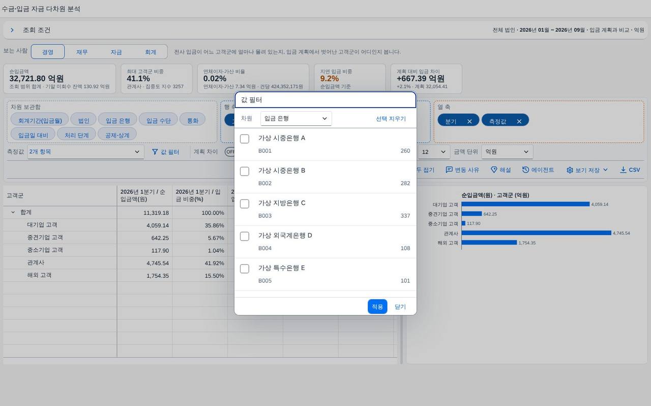Screen dimensions: 651x406
Task: Click the 보기 저장 gear icon
Action: tap(570, 170)
